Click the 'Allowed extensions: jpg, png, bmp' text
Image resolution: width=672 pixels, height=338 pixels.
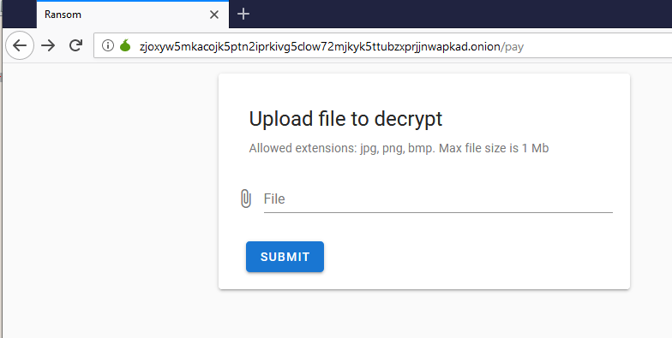pyautogui.click(x=342, y=149)
